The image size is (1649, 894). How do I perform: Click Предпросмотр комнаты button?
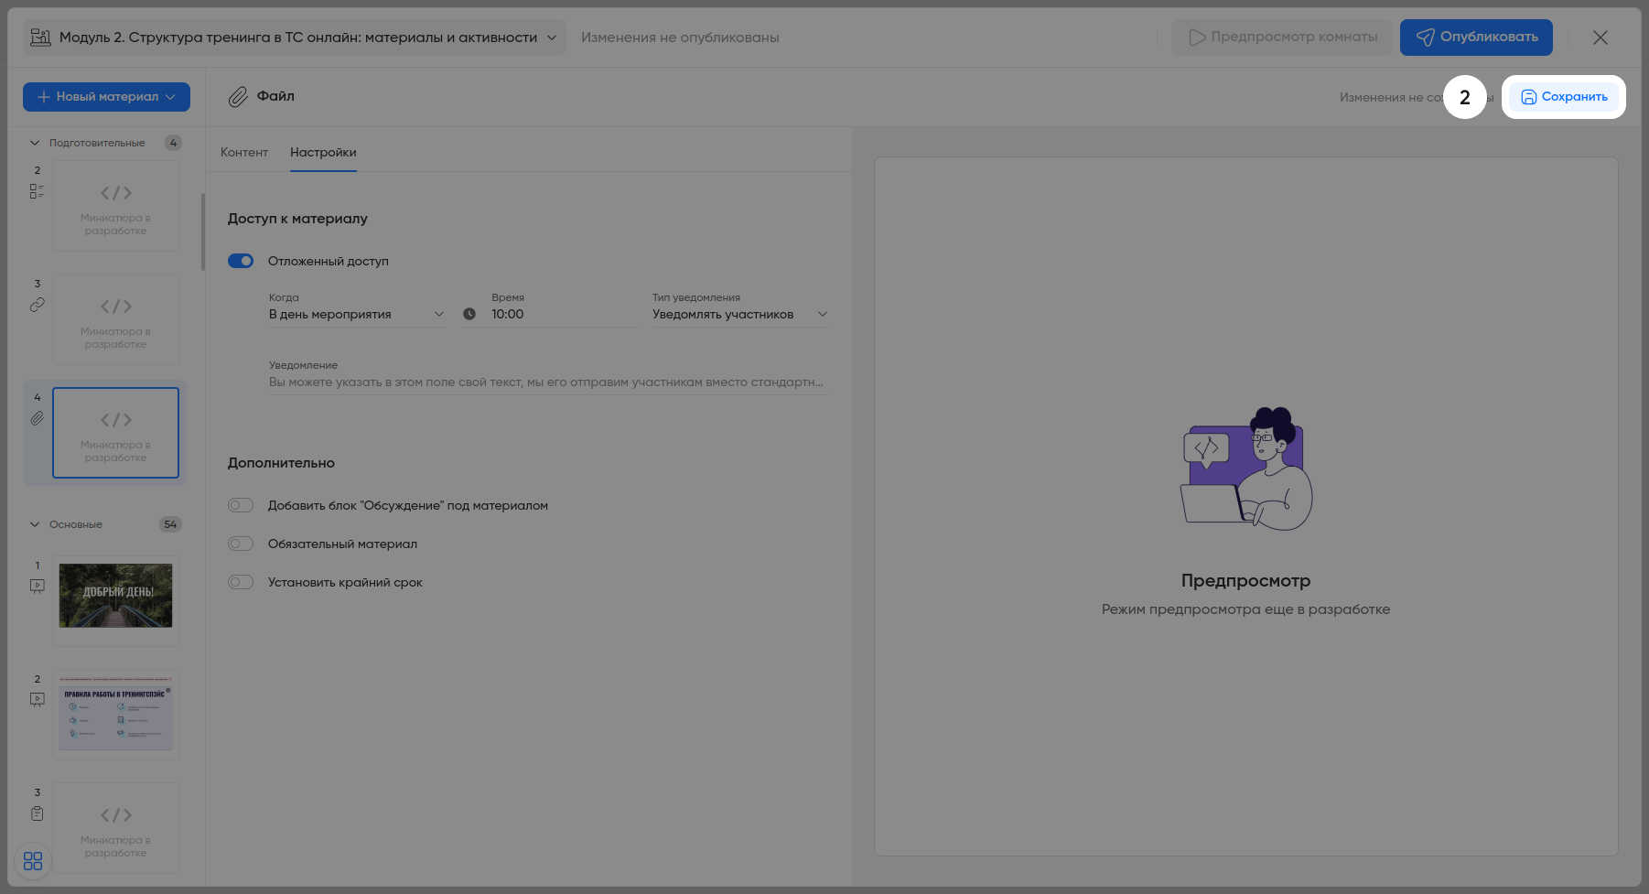click(x=1282, y=38)
